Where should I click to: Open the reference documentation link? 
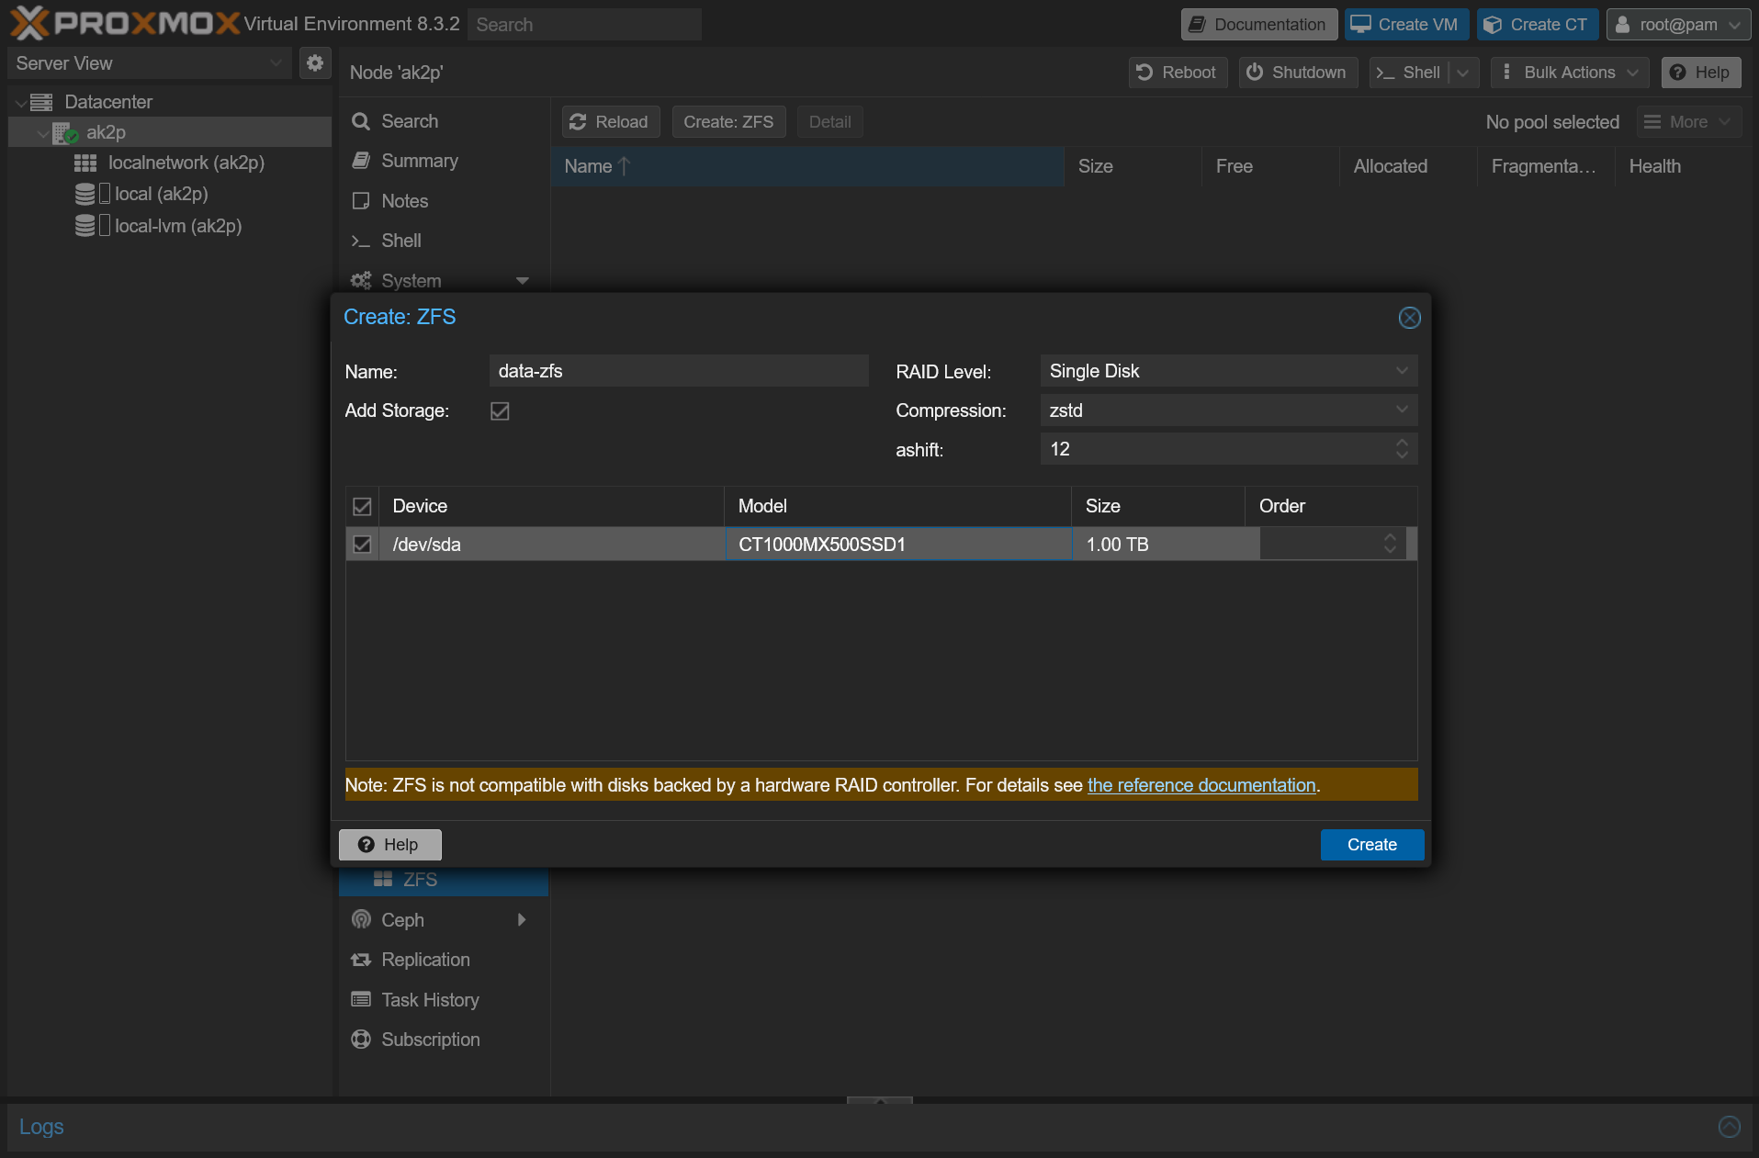tap(1201, 785)
